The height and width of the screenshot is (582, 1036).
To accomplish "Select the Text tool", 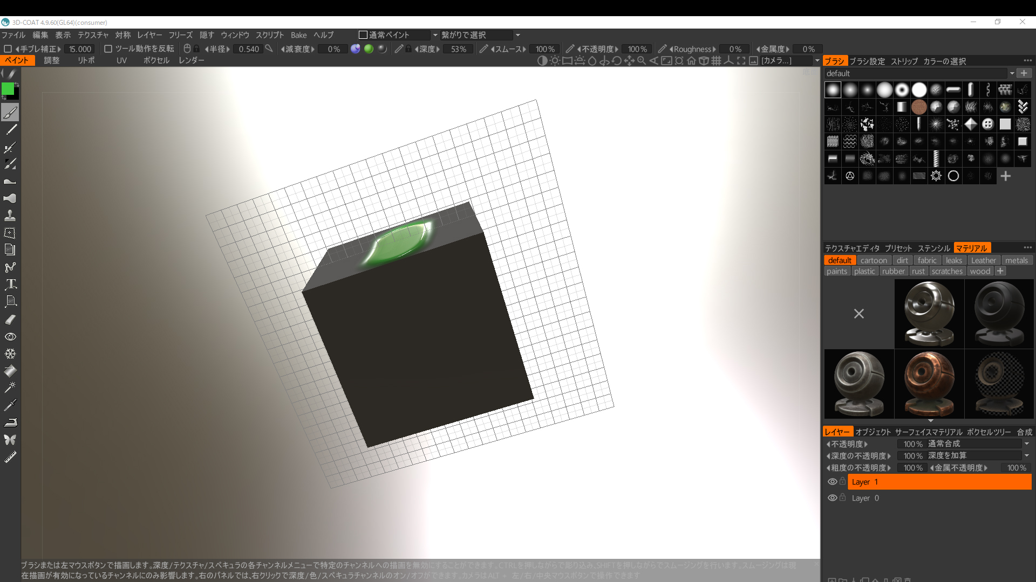I will (10, 284).
